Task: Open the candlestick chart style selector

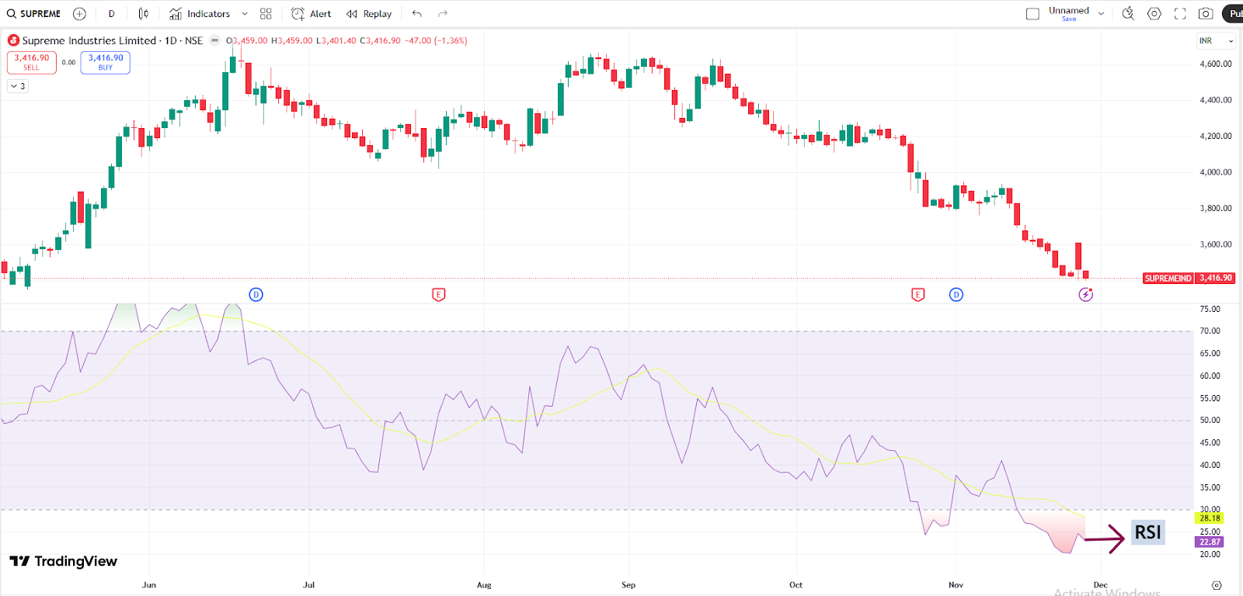Action: pyautogui.click(x=143, y=14)
